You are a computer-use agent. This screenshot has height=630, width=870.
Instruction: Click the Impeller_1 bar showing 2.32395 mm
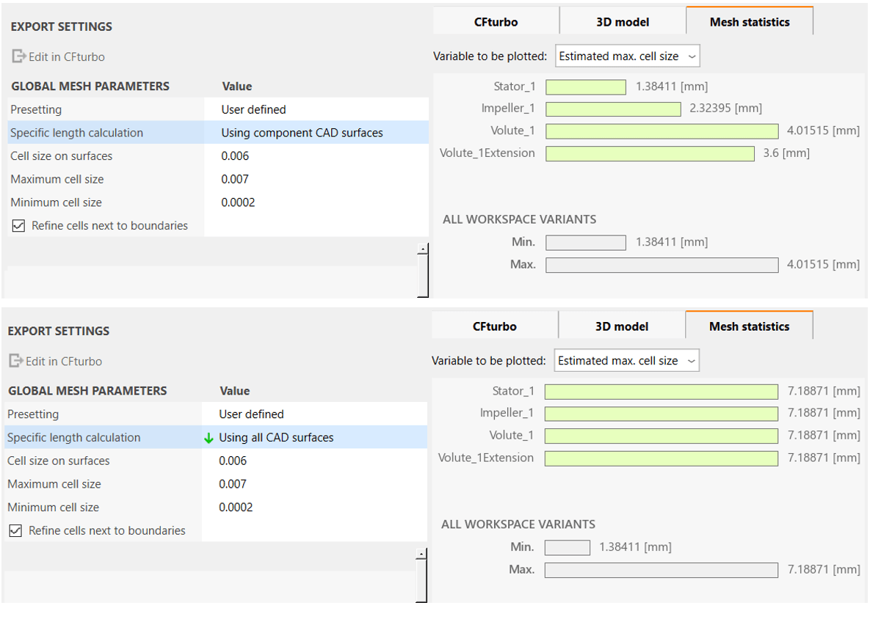click(x=613, y=109)
